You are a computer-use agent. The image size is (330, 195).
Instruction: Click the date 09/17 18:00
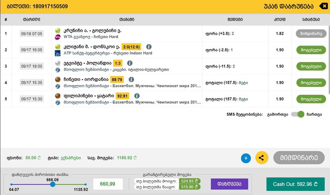32,66
